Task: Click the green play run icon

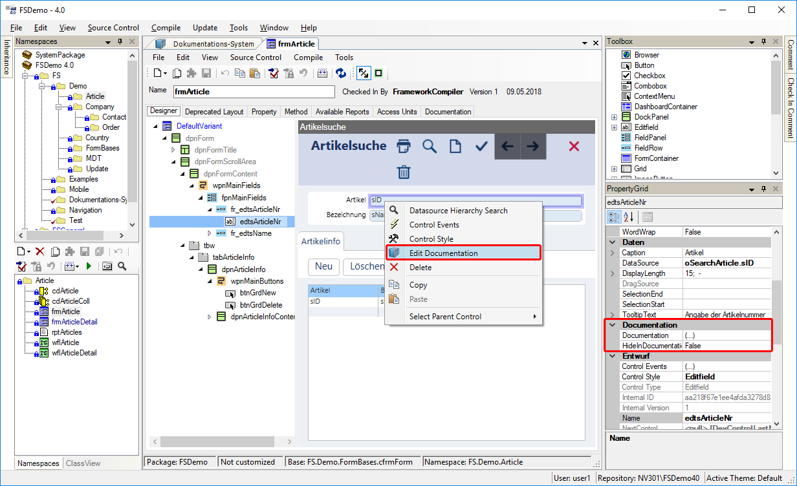Action: [x=88, y=266]
